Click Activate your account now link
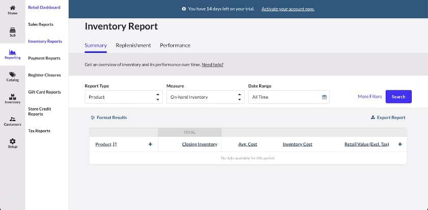428x210 pixels. 288,9
